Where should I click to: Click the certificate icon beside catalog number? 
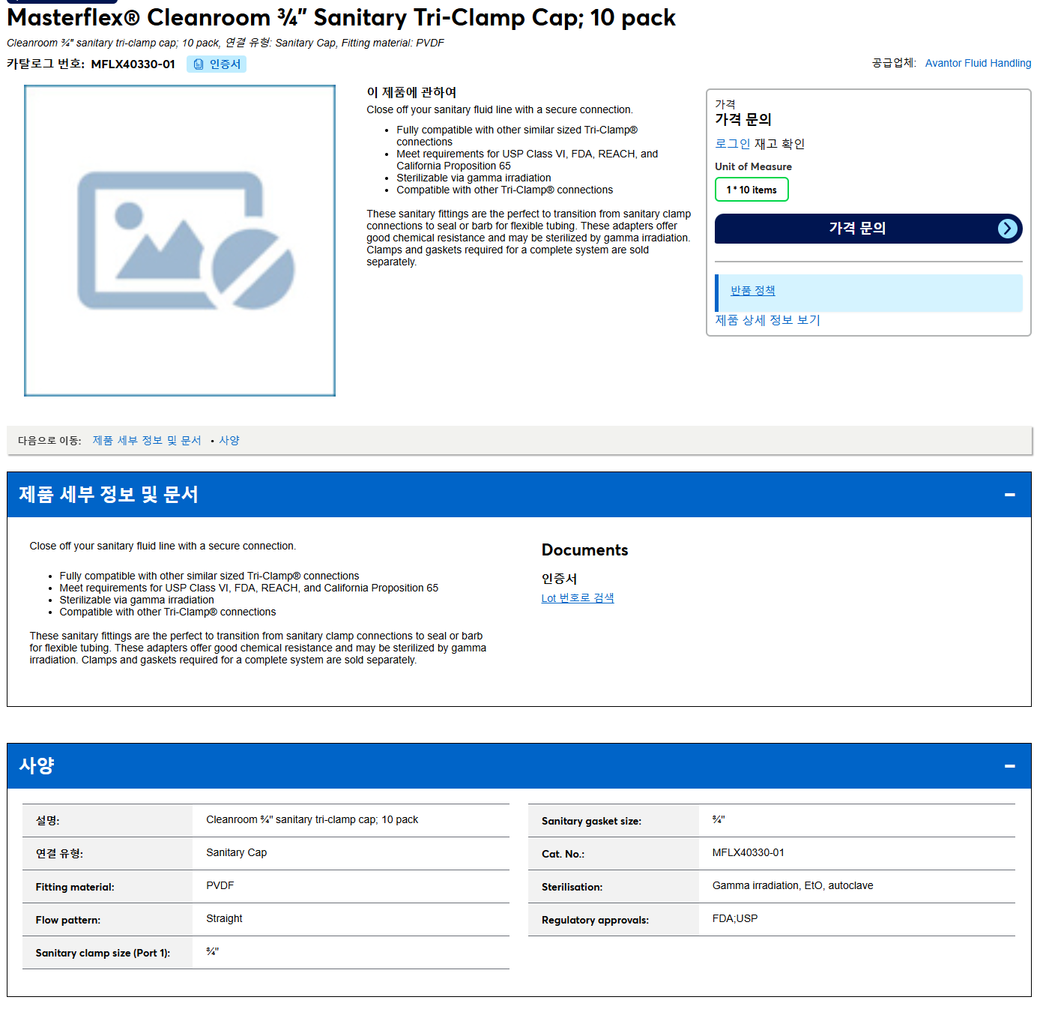pyautogui.click(x=199, y=64)
